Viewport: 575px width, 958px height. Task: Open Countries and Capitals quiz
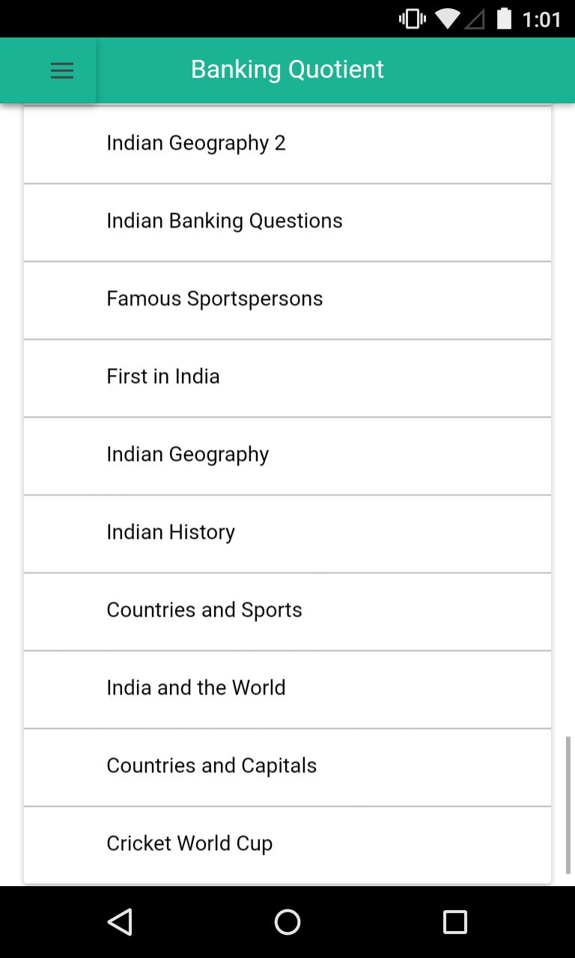click(x=287, y=767)
